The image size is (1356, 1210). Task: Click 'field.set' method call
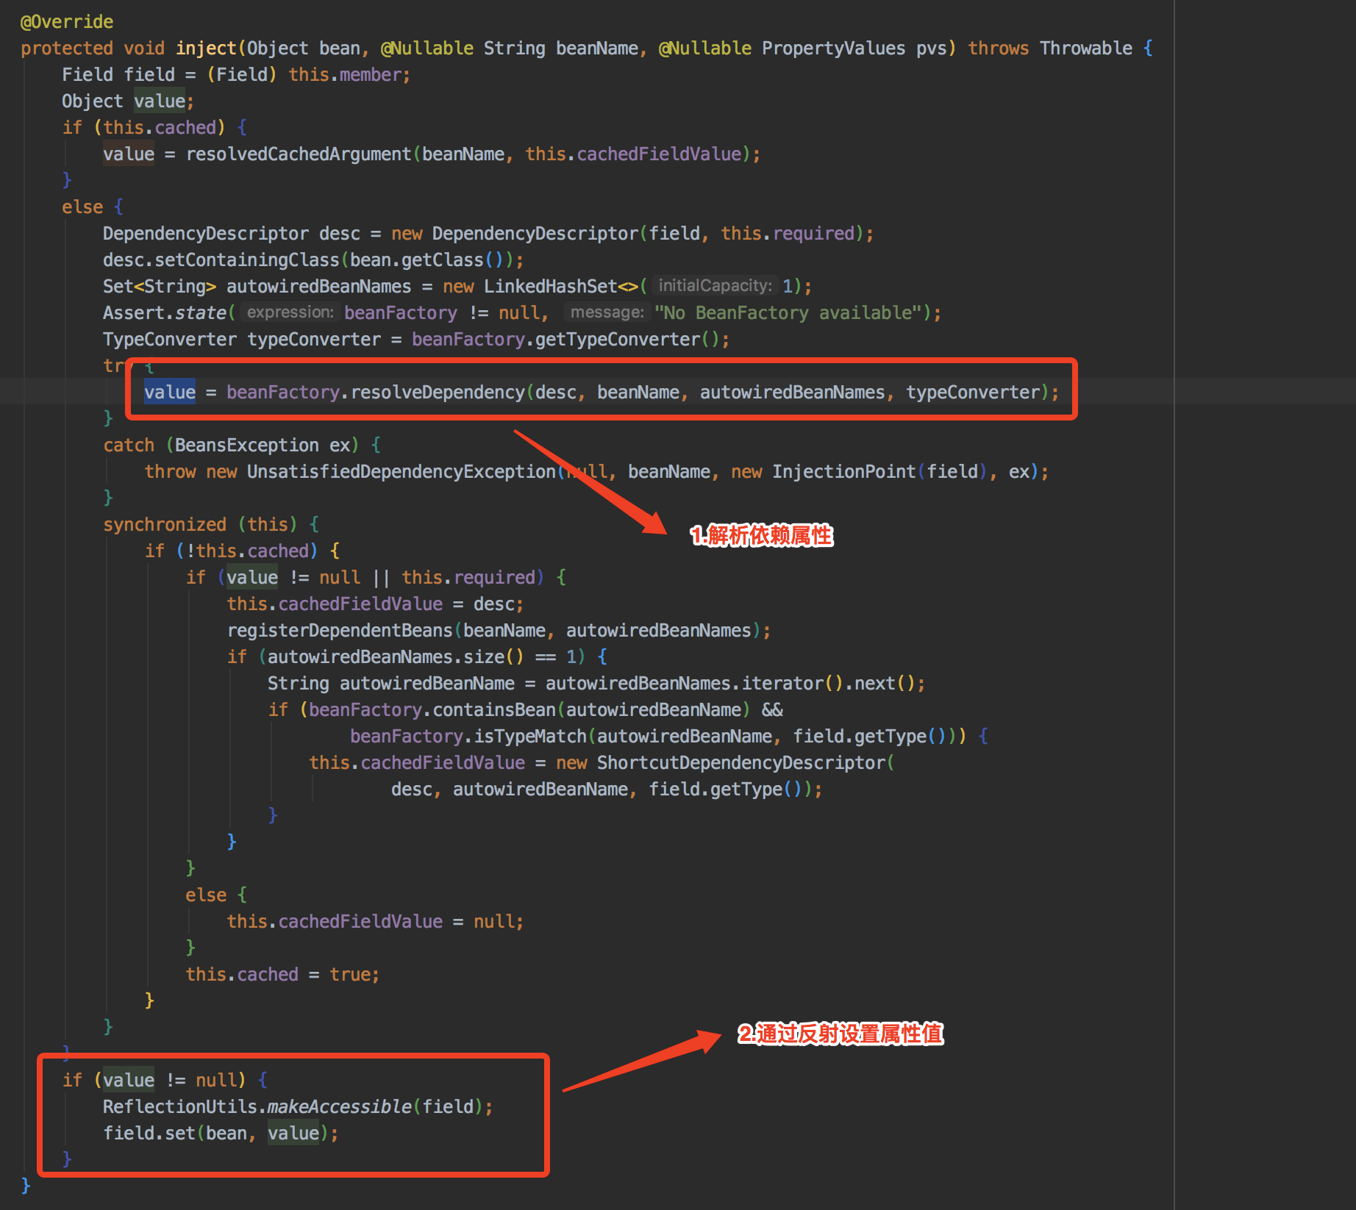[149, 1134]
